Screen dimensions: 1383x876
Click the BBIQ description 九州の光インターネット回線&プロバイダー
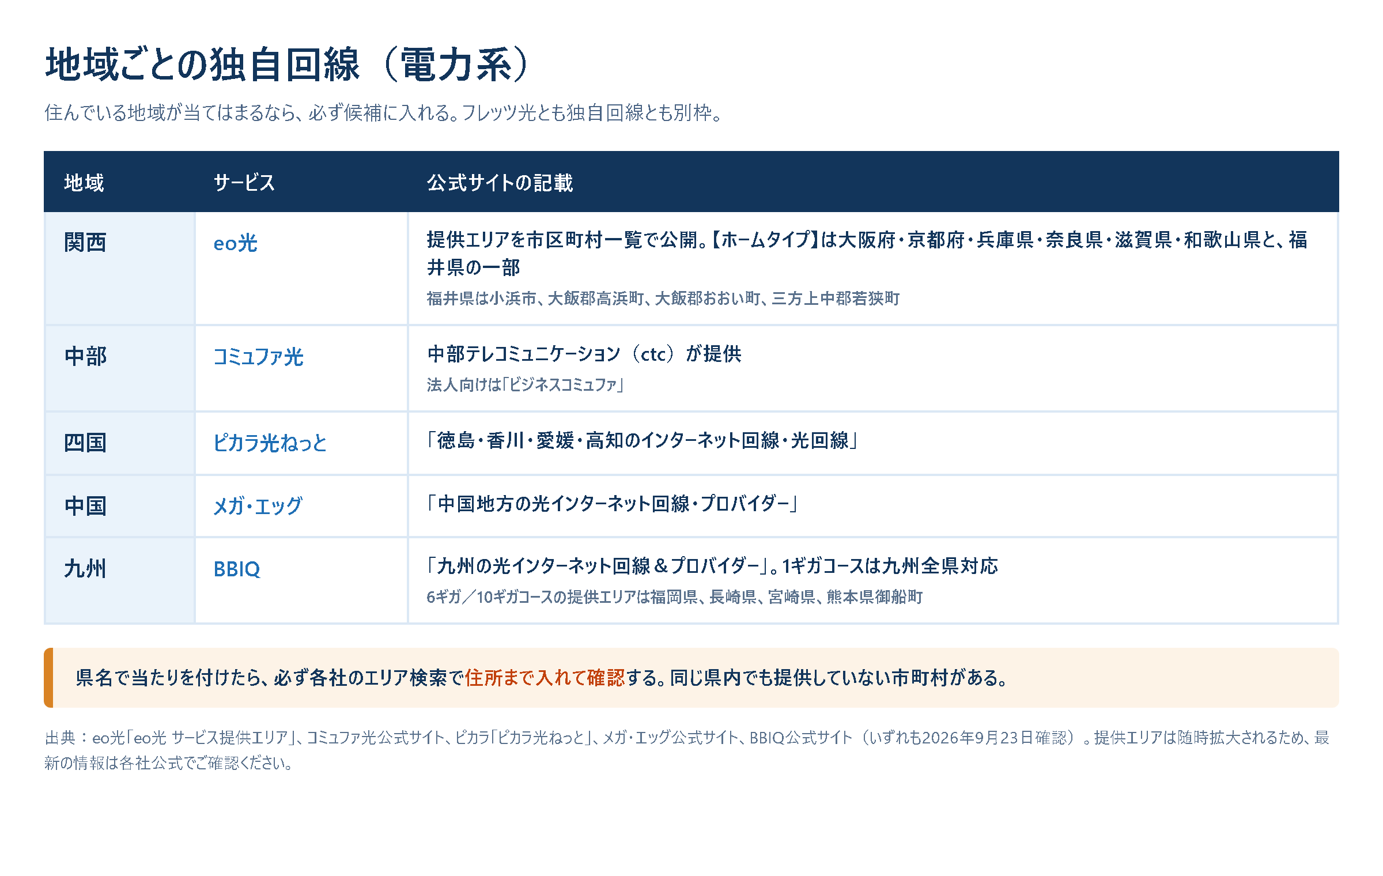tap(712, 566)
